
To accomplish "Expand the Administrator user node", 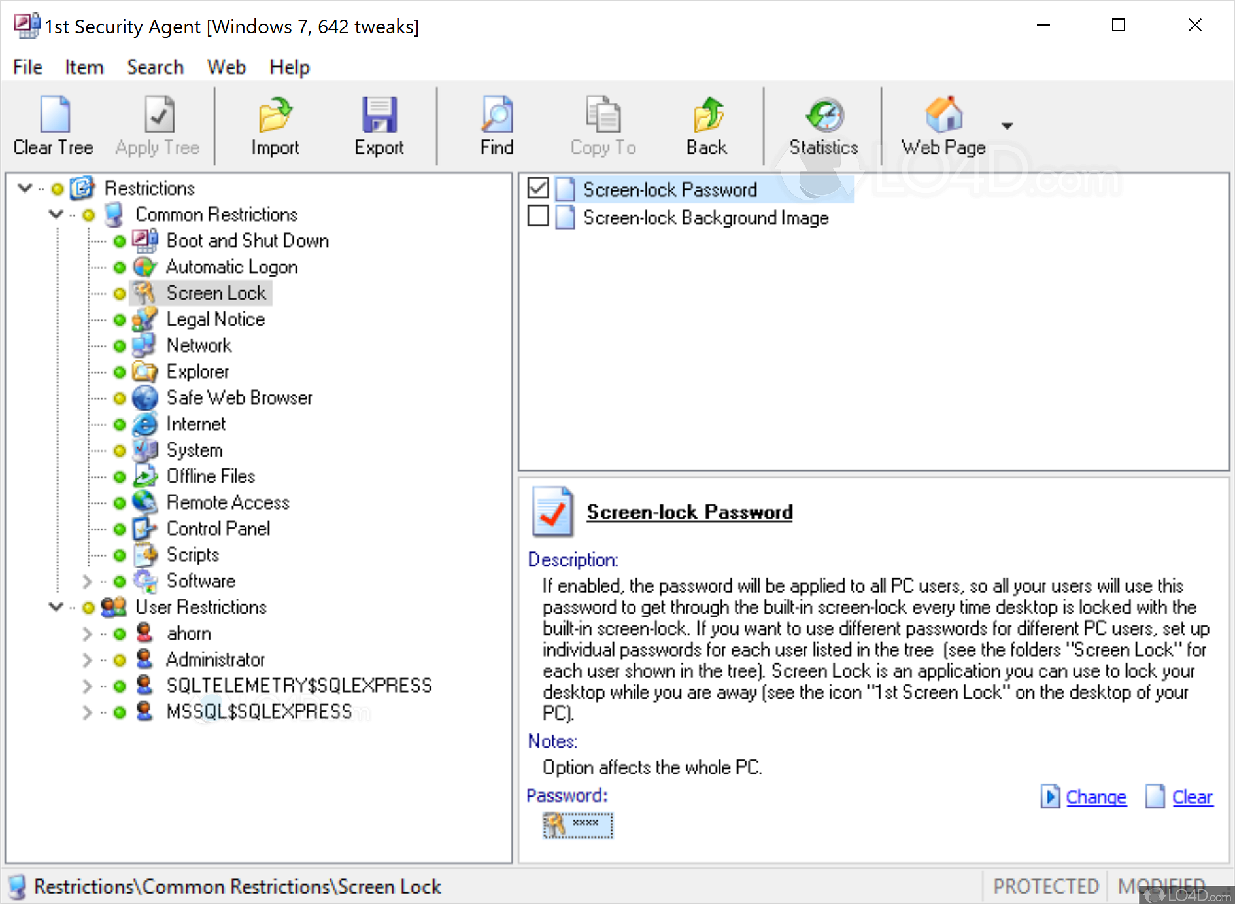I will (88, 659).
